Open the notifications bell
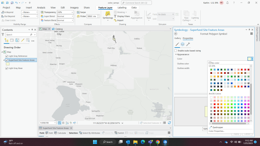 tap(227, 3)
